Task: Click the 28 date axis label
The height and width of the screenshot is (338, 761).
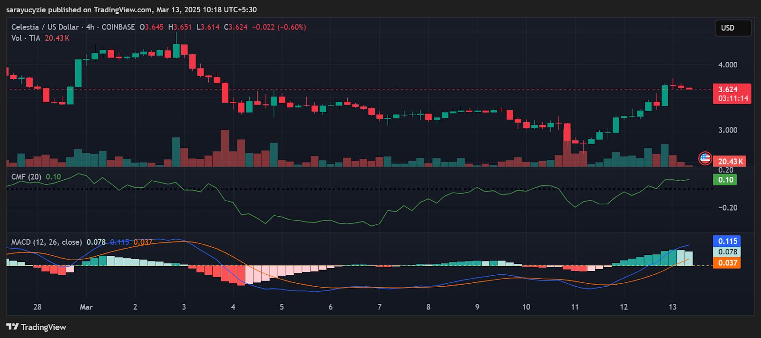Action: click(x=38, y=307)
